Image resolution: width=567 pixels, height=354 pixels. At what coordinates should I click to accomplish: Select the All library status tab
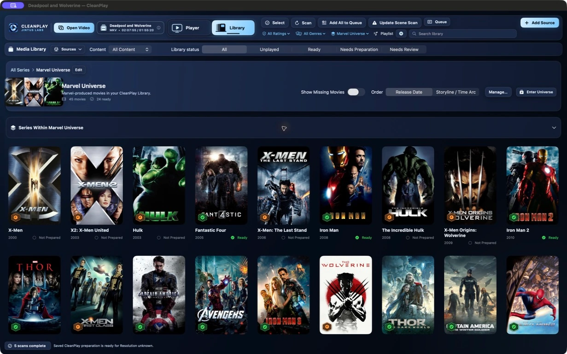point(224,49)
